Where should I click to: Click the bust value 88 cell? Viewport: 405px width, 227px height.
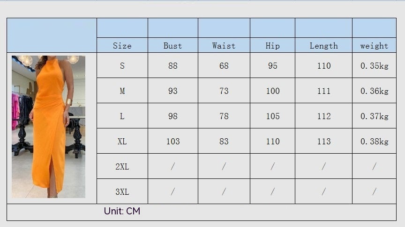pos(172,66)
